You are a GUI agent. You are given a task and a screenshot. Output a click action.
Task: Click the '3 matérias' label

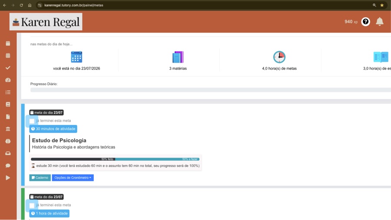click(178, 69)
